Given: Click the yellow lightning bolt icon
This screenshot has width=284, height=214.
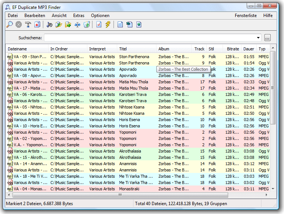Looking at the screenshot, I should (x=108, y=25).
